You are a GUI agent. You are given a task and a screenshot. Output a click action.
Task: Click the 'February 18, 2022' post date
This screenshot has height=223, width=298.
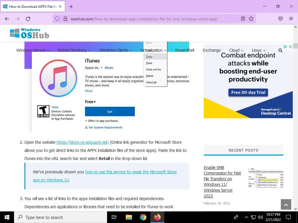point(217,203)
